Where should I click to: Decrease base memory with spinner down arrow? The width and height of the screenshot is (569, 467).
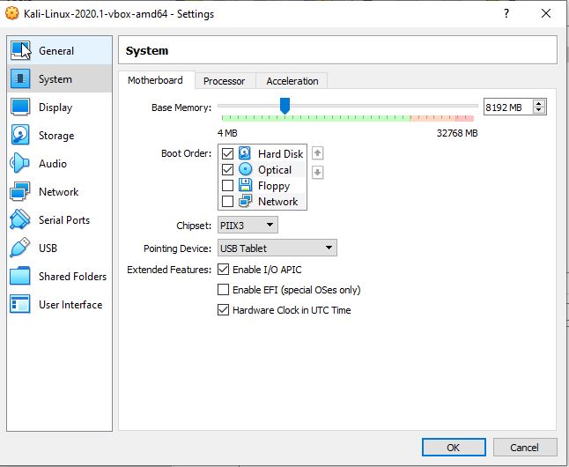539,110
